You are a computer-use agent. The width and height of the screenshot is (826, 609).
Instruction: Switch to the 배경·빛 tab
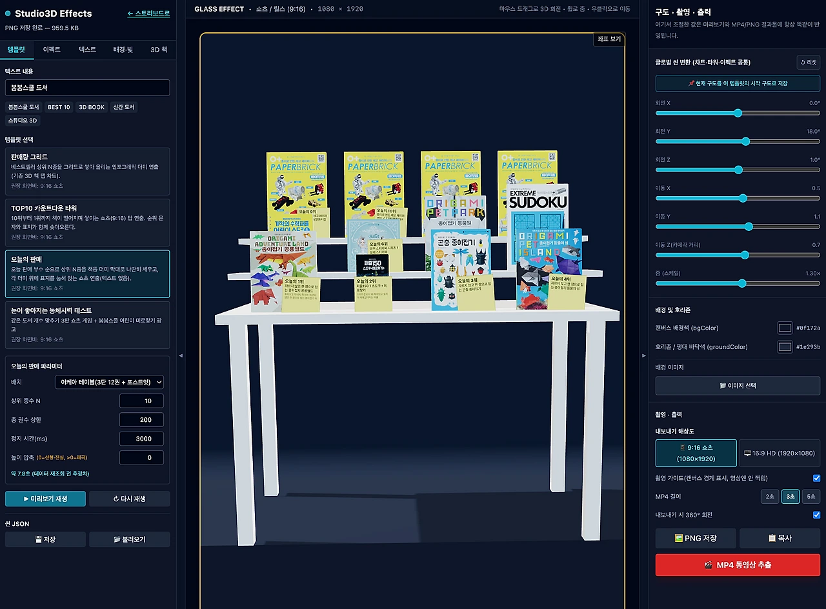tap(123, 50)
